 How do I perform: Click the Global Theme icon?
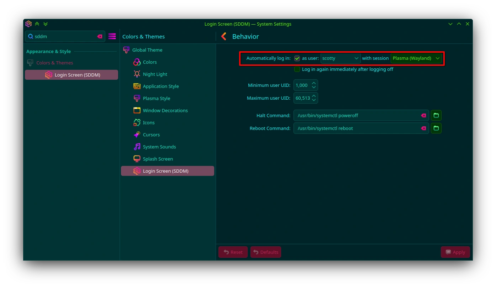click(126, 50)
